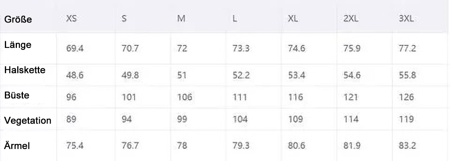450x161 pixels.
Task: Click the Vegetation row label
Action: pyautogui.click(x=28, y=121)
